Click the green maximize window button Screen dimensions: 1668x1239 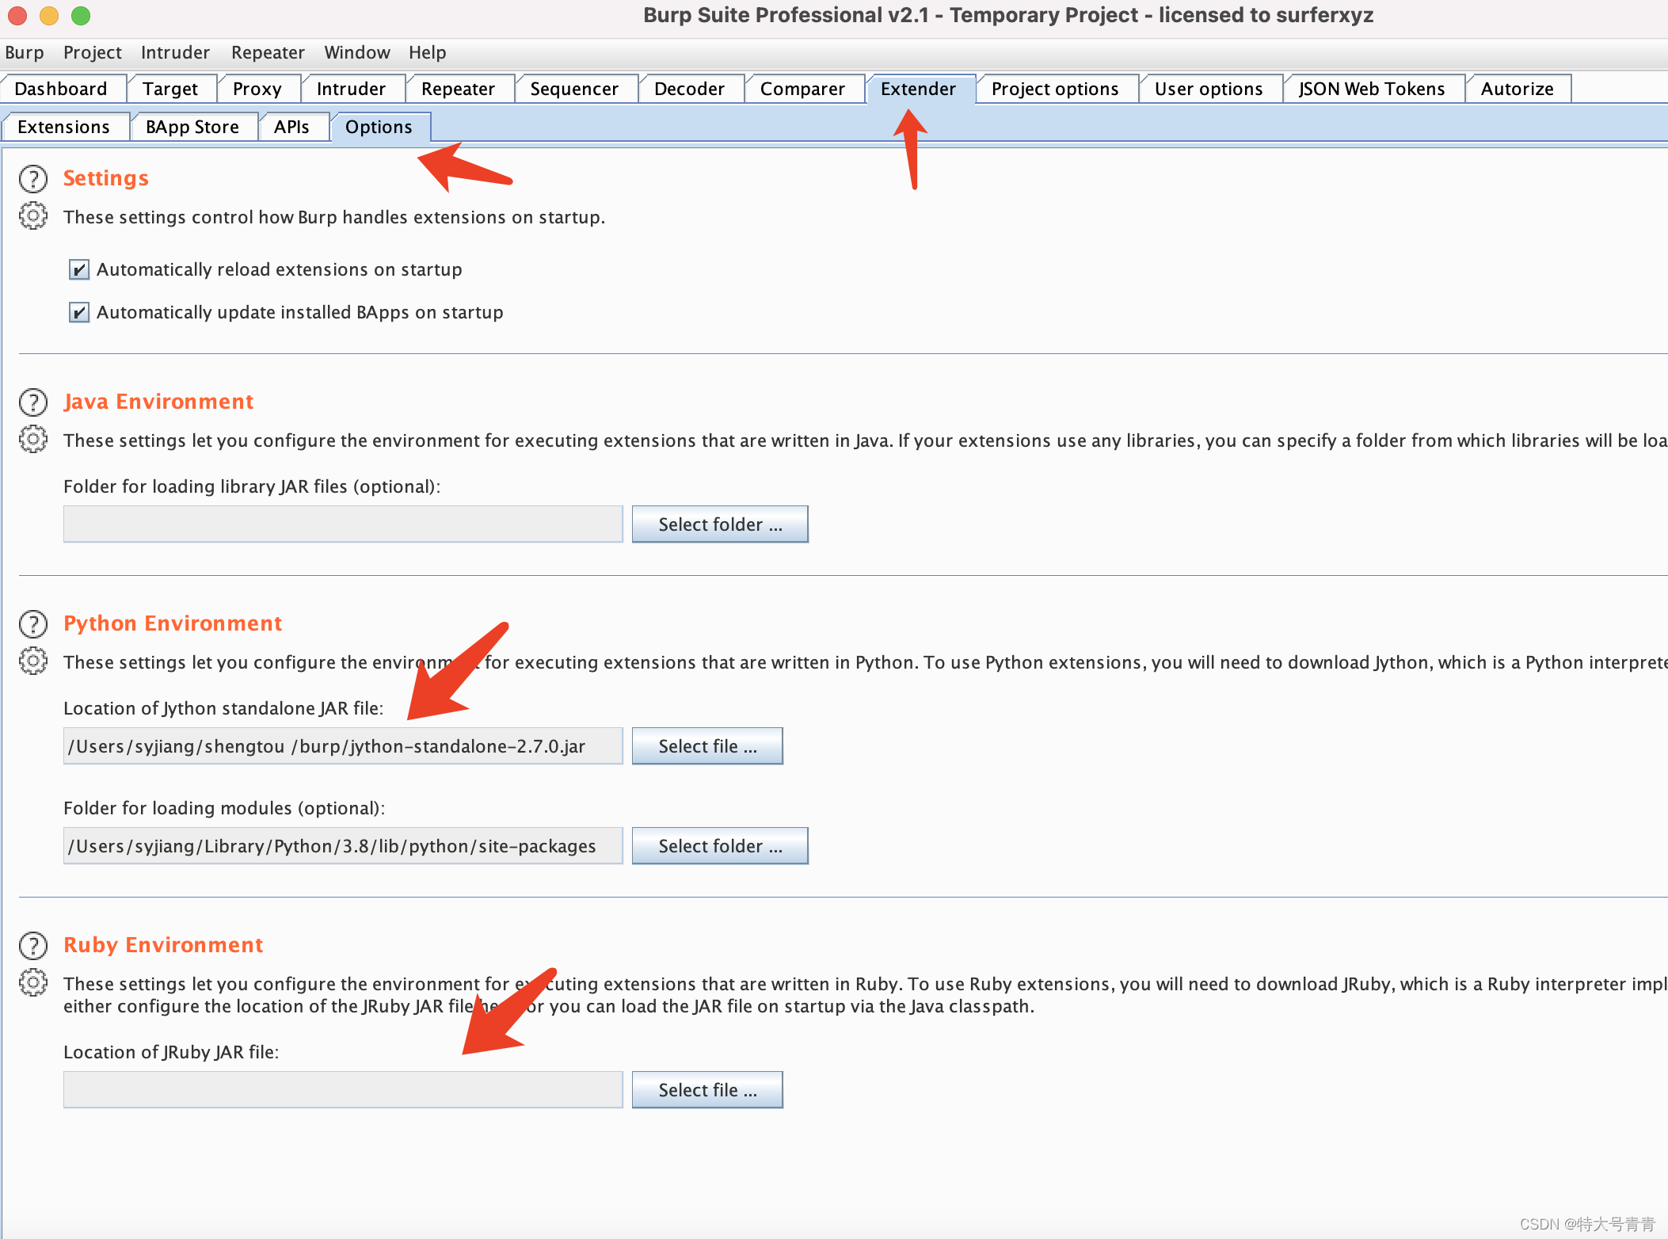[x=81, y=15]
